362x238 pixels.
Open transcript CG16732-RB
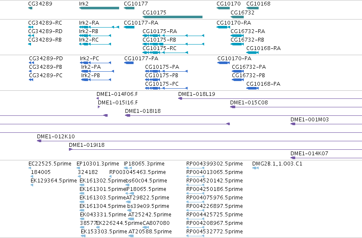[248, 40]
